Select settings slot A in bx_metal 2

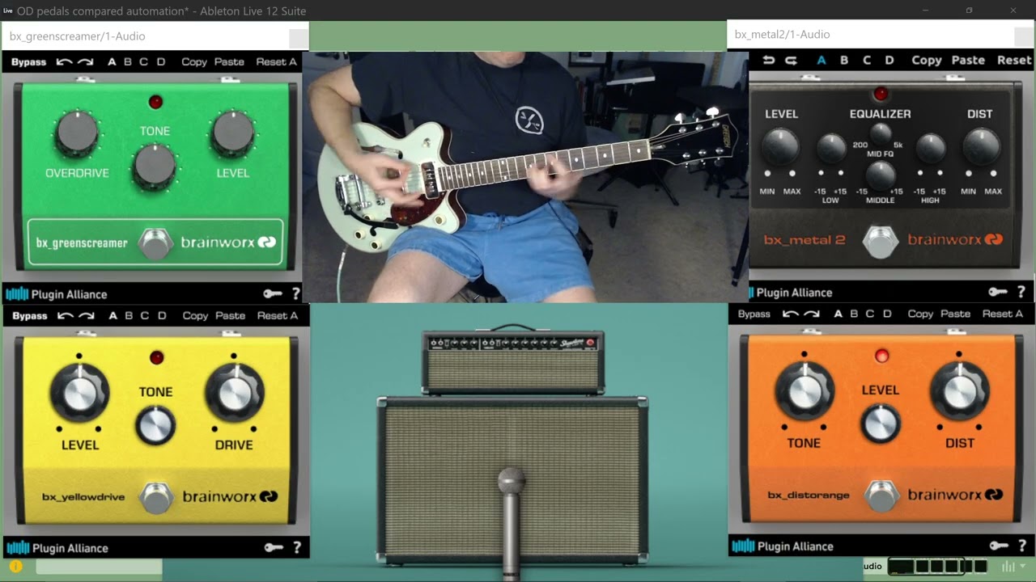pos(822,61)
